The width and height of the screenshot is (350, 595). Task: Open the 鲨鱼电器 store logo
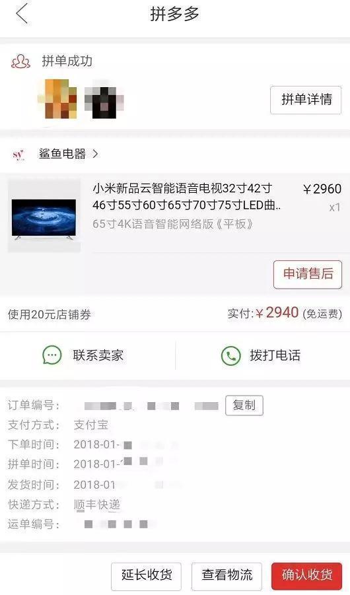pos(18,155)
